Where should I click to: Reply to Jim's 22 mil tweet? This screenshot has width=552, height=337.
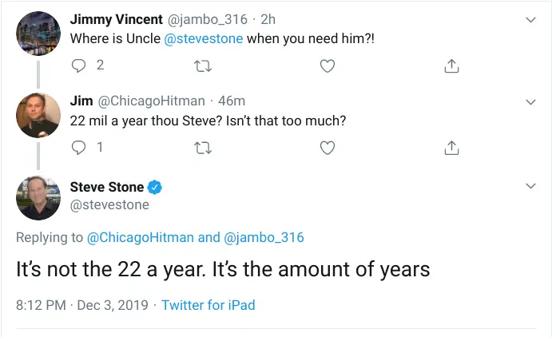79,147
